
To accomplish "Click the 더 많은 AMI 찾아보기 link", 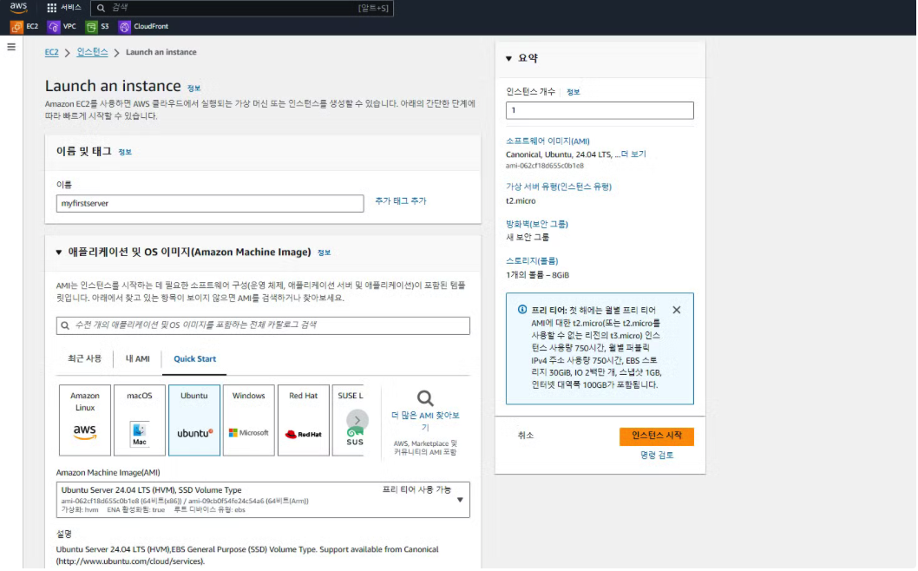I will point(425,421).
